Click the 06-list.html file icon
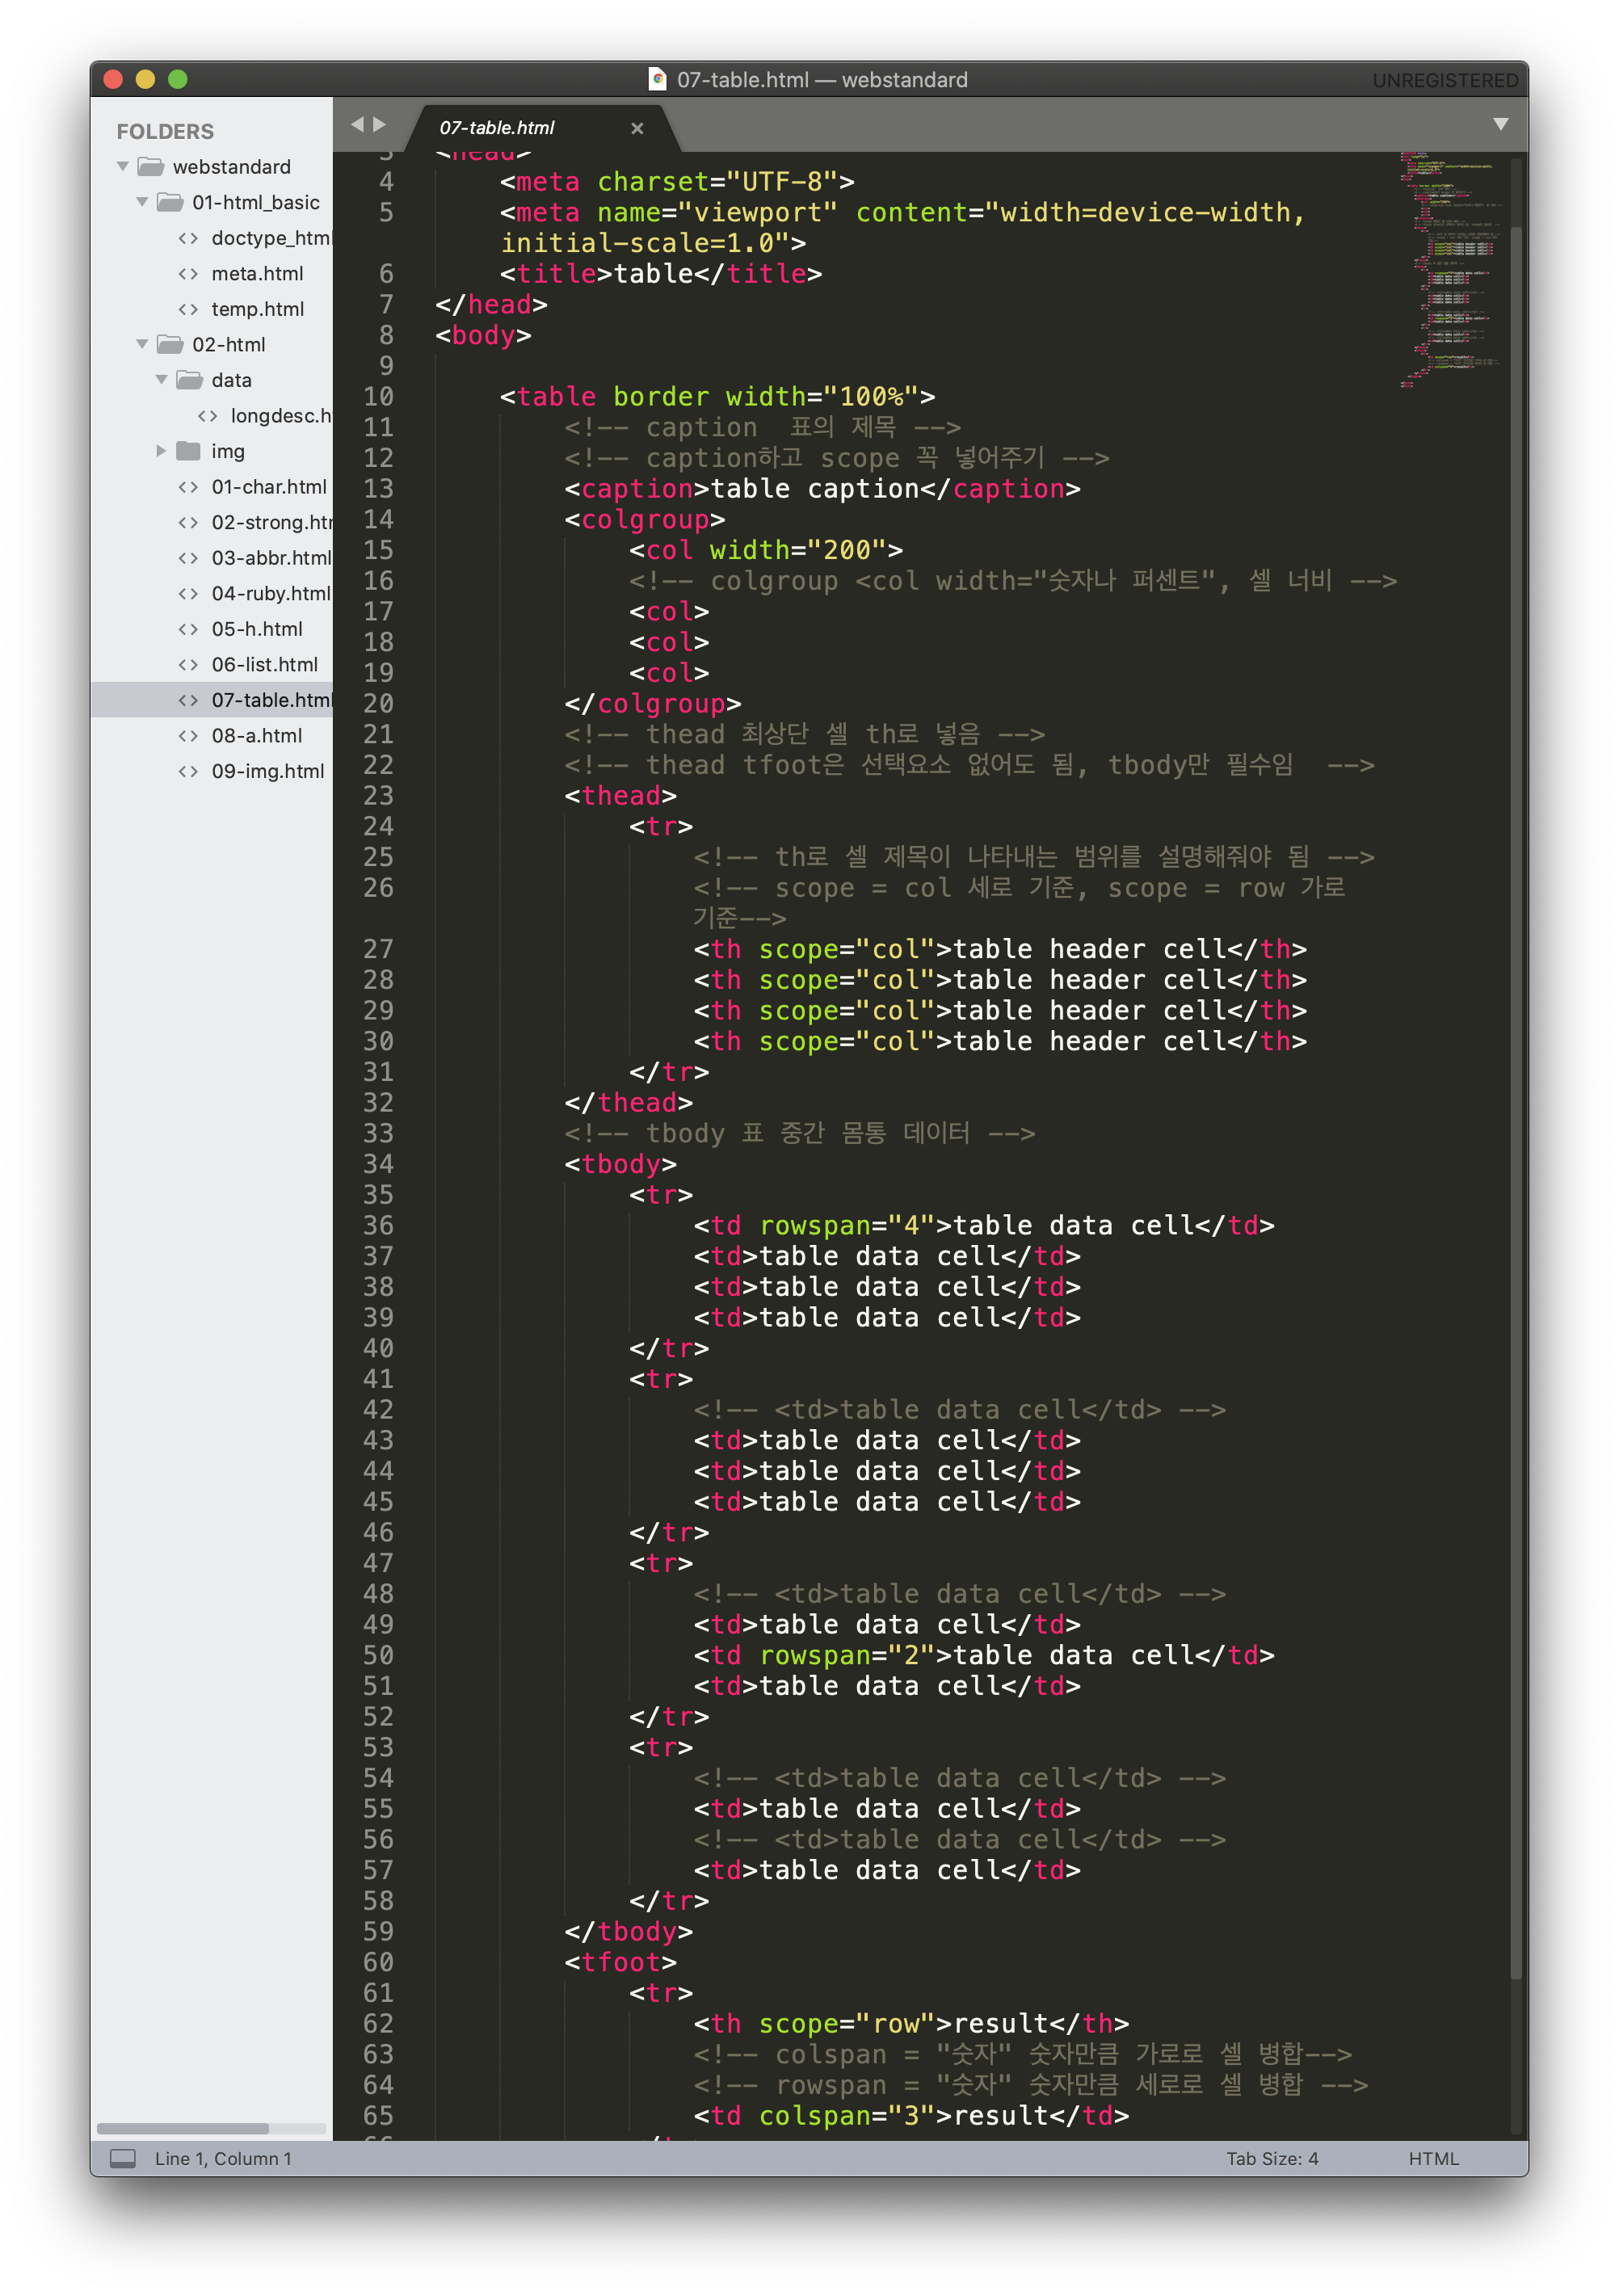This screenshot has height=2296, width=1619. tap(188, 664)
